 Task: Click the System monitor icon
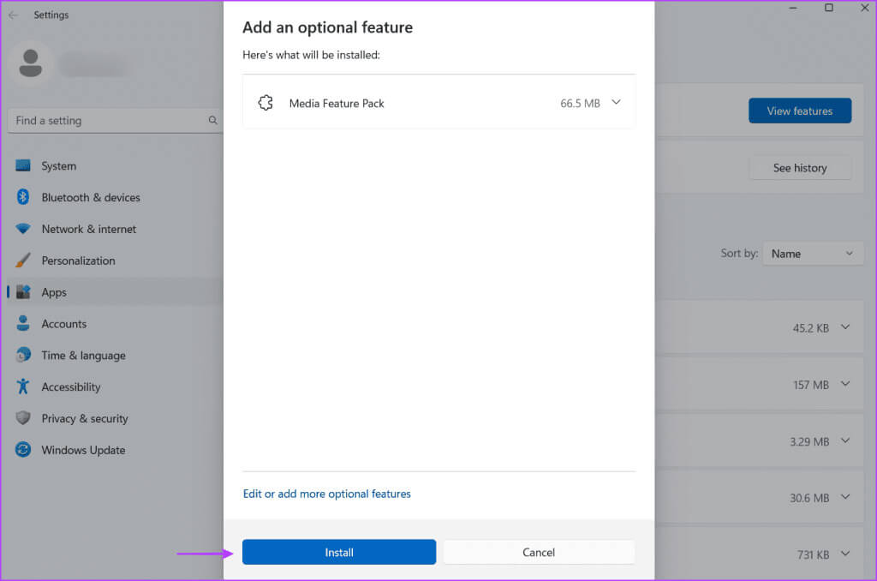pos(23,165)
